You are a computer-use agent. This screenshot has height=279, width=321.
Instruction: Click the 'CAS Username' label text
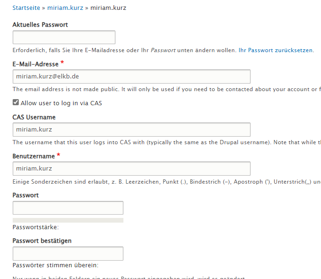coord(34,117)
